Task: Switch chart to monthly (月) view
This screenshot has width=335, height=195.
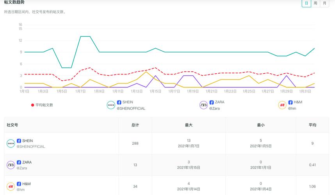Action: click(324, 3)
